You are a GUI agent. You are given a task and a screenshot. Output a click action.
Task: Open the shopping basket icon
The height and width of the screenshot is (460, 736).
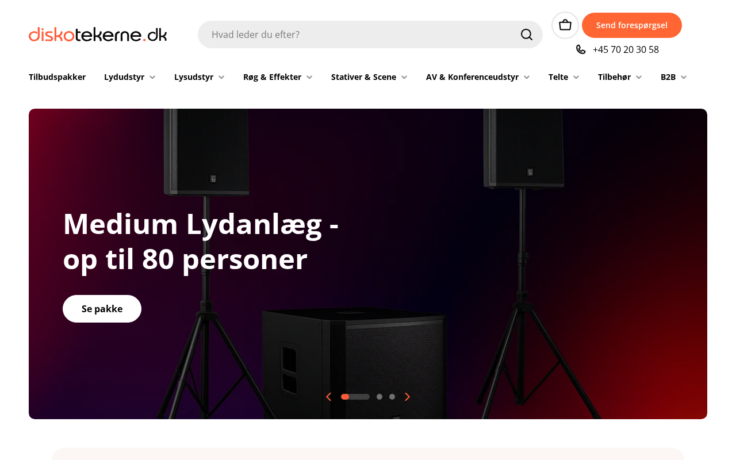tap(565, 25)
